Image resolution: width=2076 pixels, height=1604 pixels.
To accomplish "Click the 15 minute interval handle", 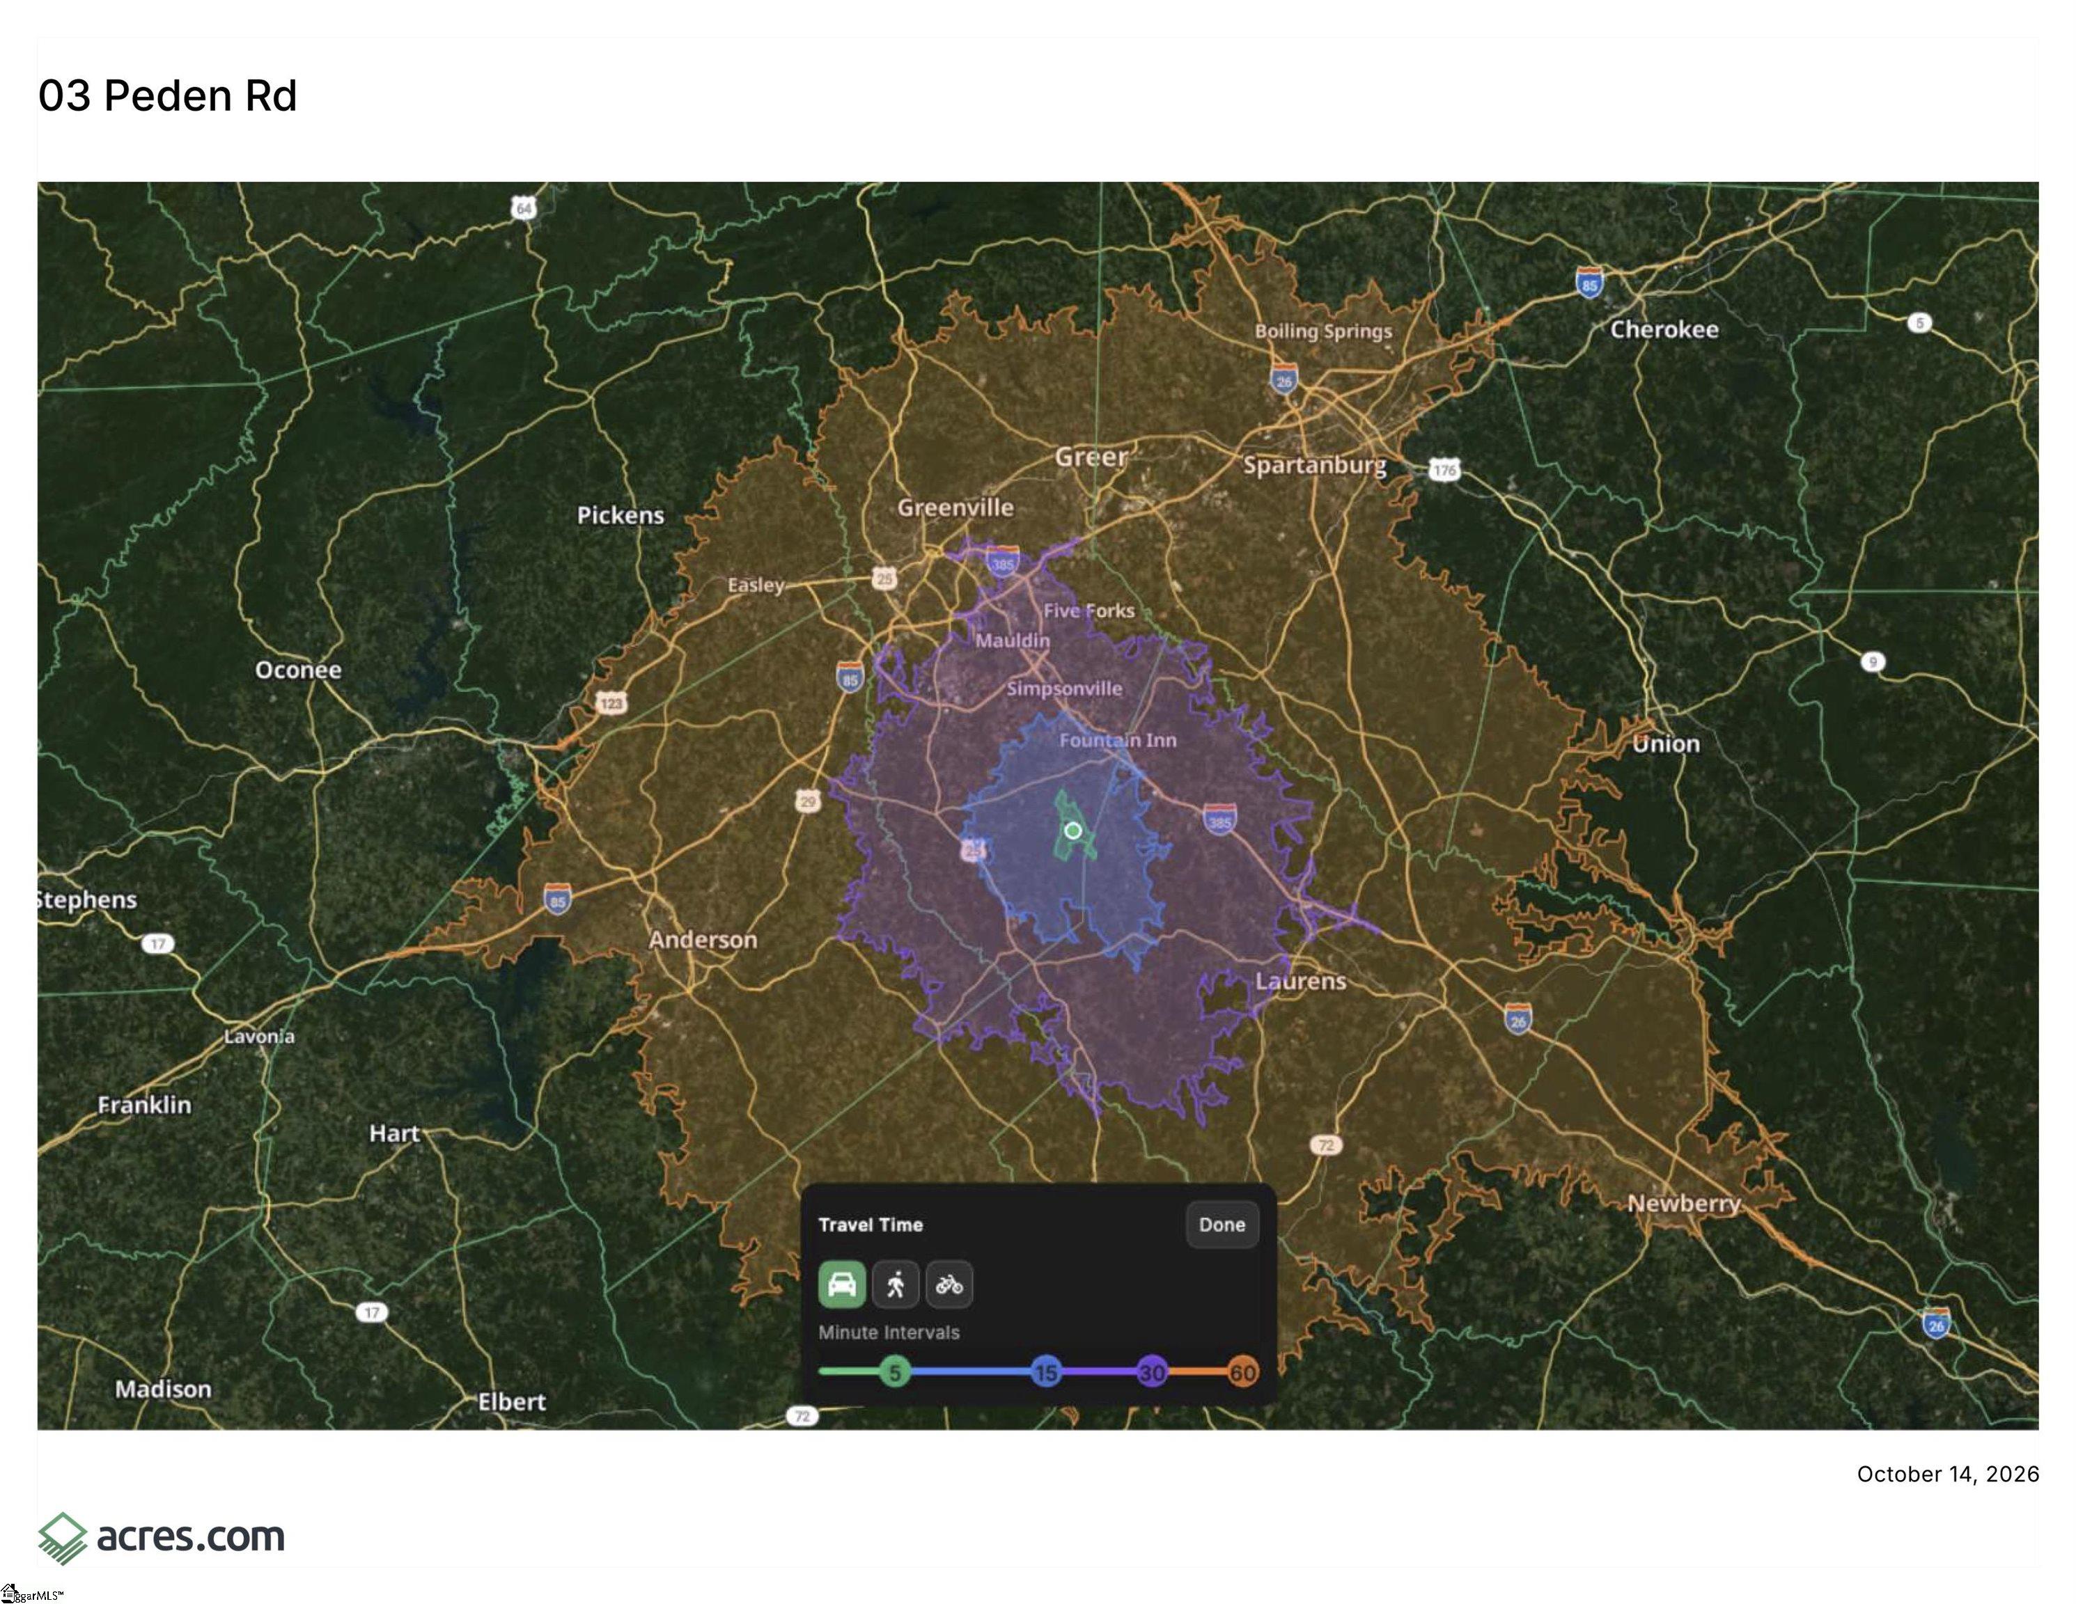I will pyautogui.click(x=1045, y=1371).
